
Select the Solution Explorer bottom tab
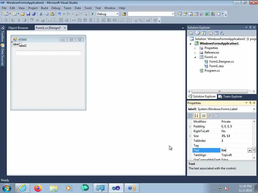click(202, 96)
